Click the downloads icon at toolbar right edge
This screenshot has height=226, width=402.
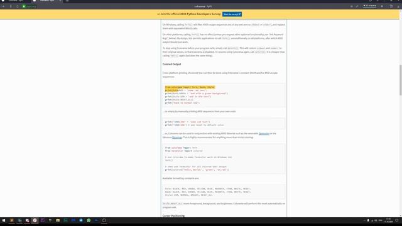click(398, 6)
